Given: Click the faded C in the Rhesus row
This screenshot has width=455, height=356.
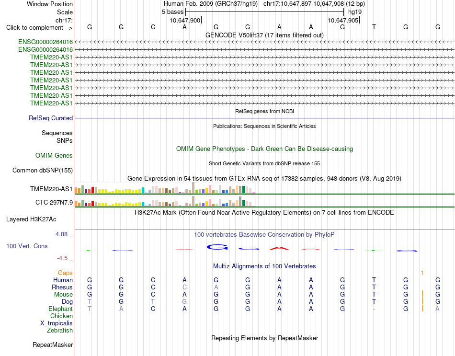Looking at the screenshot, I should click(x=184, y=287).
